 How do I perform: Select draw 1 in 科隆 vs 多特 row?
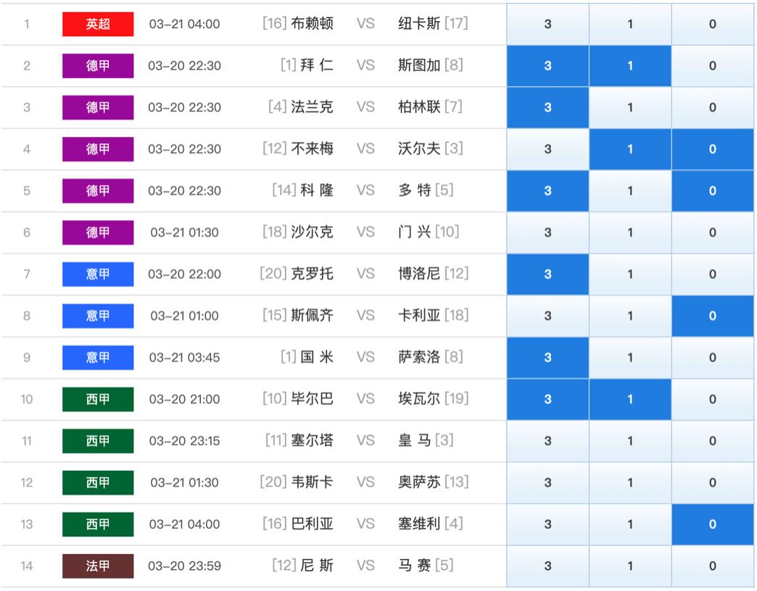coord(630,191)
